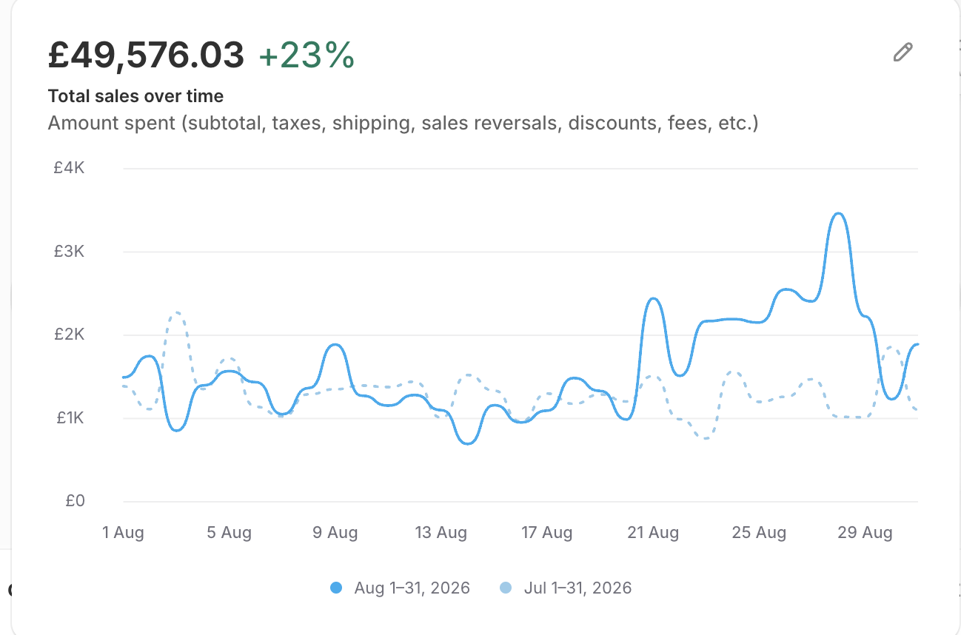Click the £2K y-axis label
961x635 pixels.
pos(70,335)
